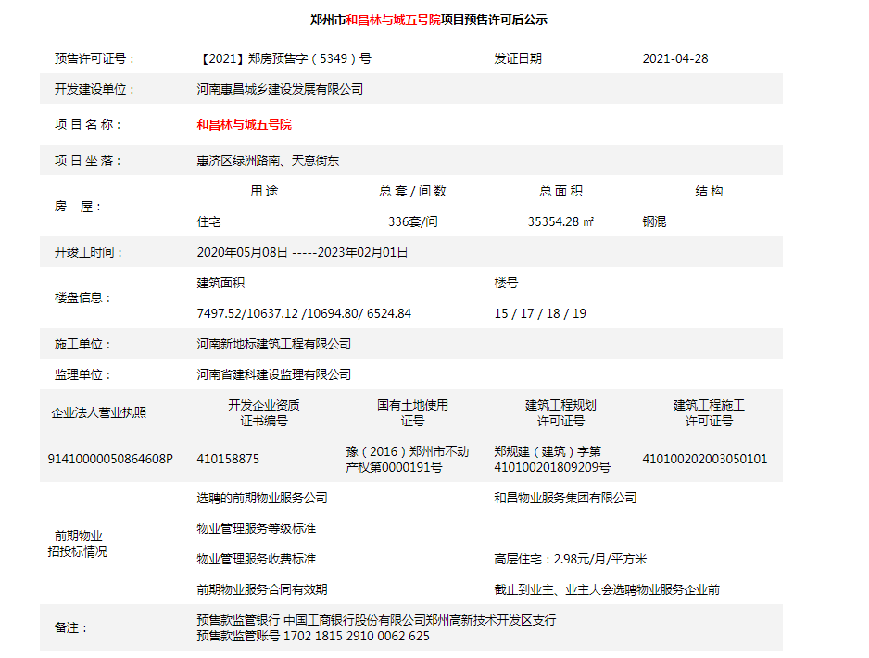Select building area values starting with 7497.52
This screenshot has width=869, height=658.
click(x=304, y=313)
